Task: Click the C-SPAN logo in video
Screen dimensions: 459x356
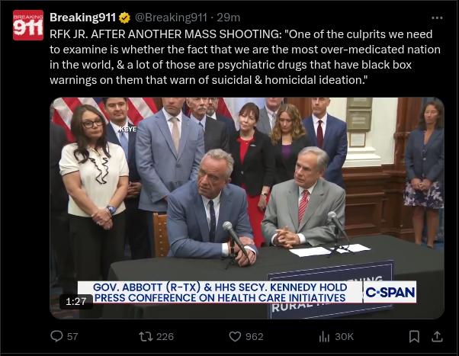Action: (x=390, y=292)
